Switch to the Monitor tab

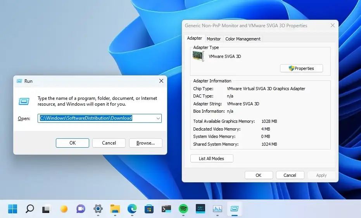click(214, 39)
